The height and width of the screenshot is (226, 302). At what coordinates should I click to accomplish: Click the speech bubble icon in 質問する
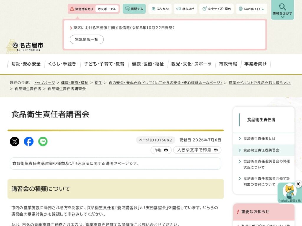tap(127, 9)
